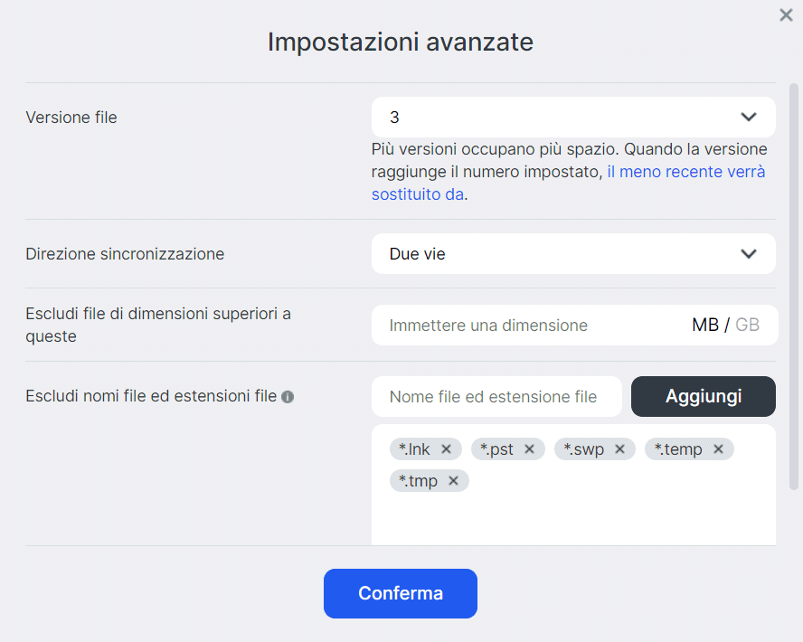Open the Versione file dropdown
803x642 pixels.
(573, 117)
